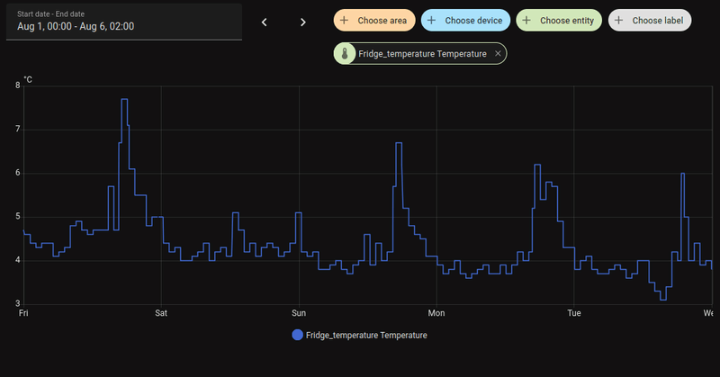Go to next date range arrow
Image resolution: width=720 pixels, height=377 pixels.
tap(303, 22)
